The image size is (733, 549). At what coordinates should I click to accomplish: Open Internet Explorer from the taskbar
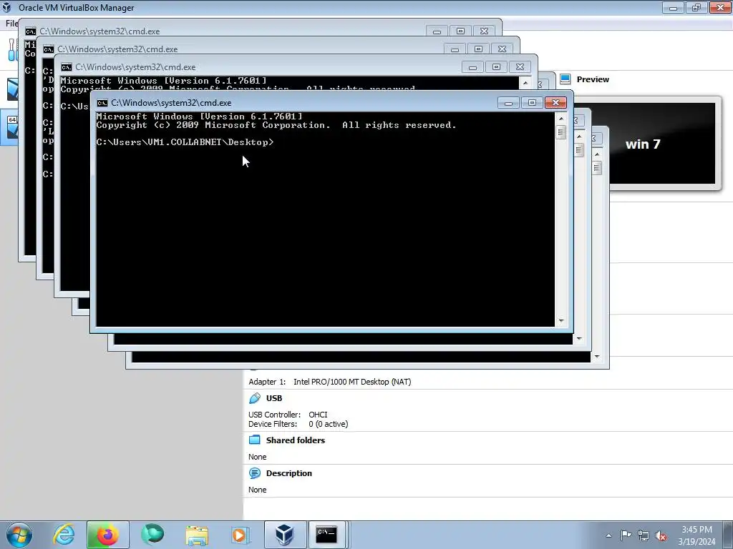point(64,534)
